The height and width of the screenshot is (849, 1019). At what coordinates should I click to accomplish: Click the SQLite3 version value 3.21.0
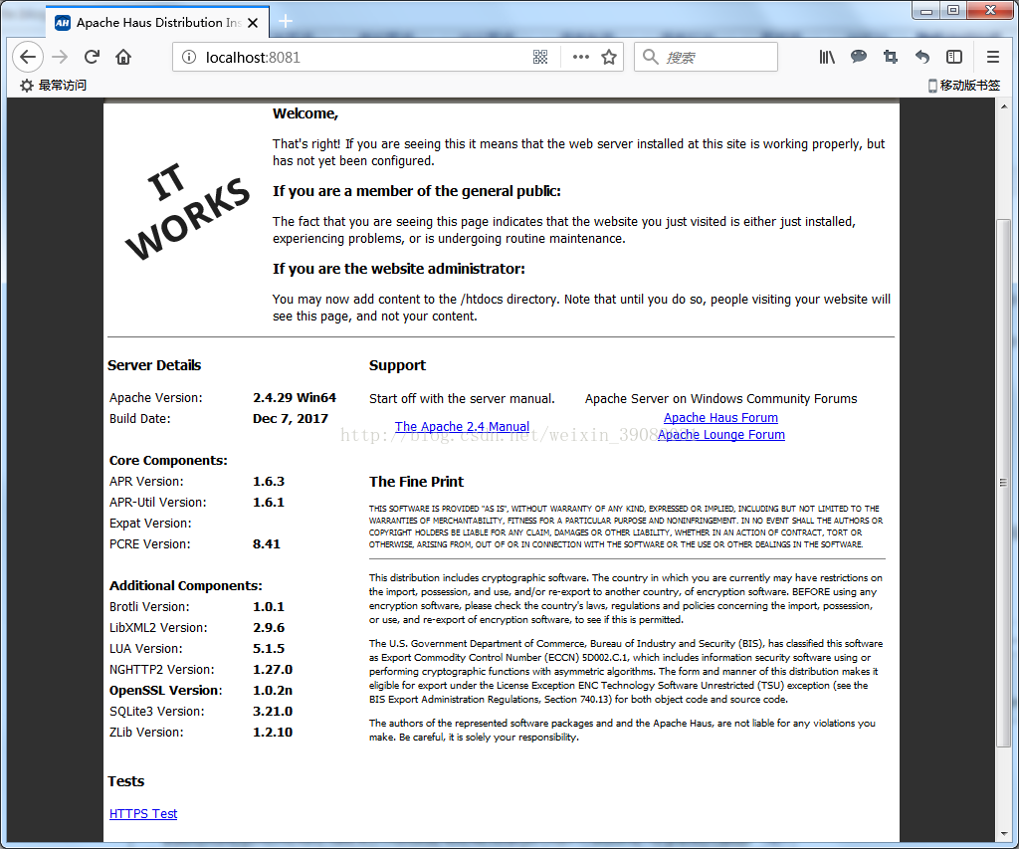click(273, 712)
